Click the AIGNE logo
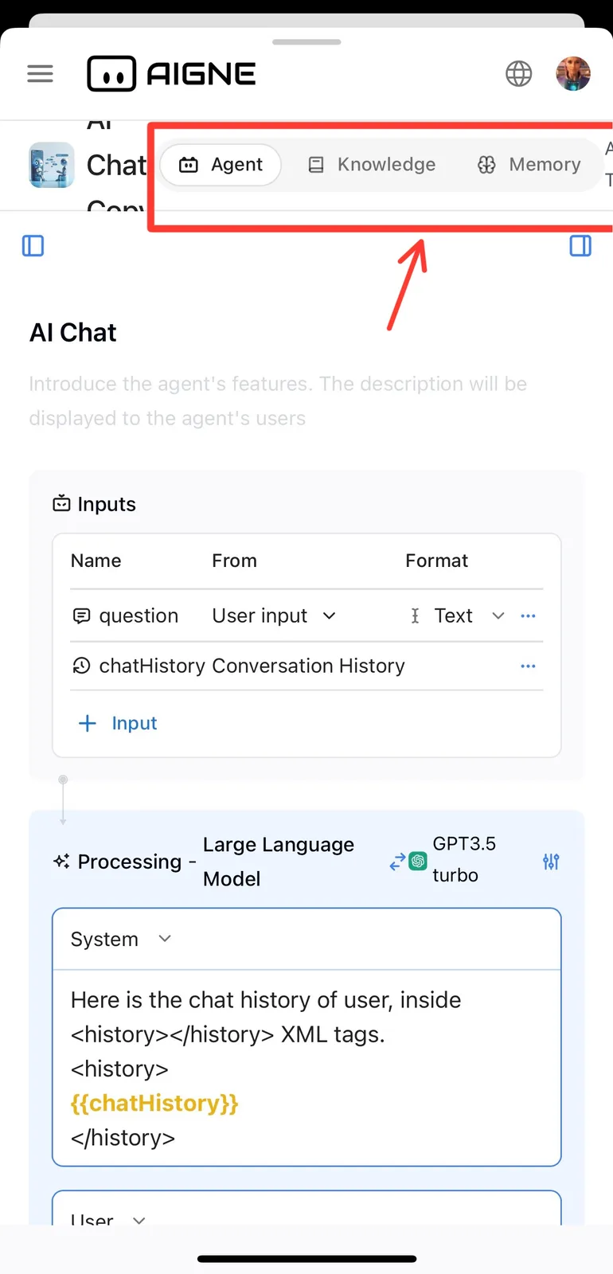This screenshot has height=1274, width=613. tap(172, 74)
